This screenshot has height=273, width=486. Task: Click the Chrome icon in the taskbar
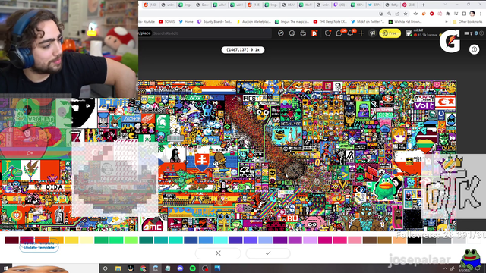point(143,268)
